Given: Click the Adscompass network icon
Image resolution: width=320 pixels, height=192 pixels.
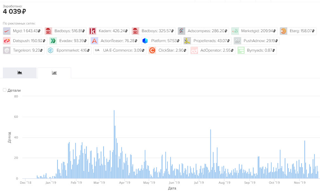Looking at the screenshot, I should click(x=182, y=31).
